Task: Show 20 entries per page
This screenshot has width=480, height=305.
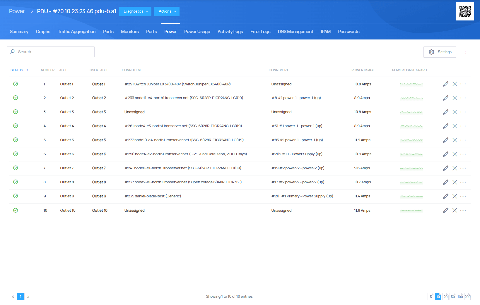Action: point(445,297)
